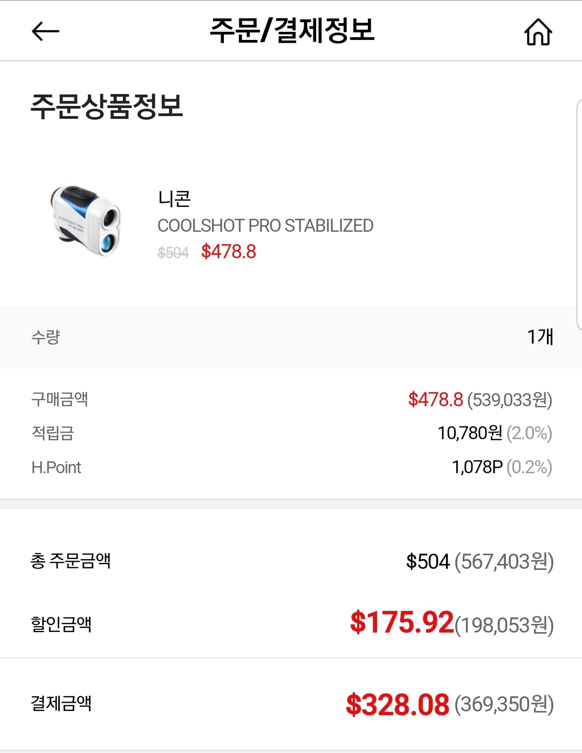
Task: Select the 수량 label
Action: (x=46, y=337)
